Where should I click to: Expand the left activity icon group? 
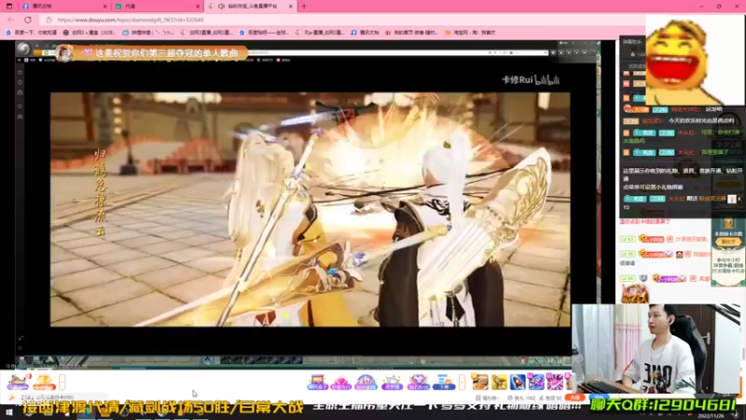62,383
